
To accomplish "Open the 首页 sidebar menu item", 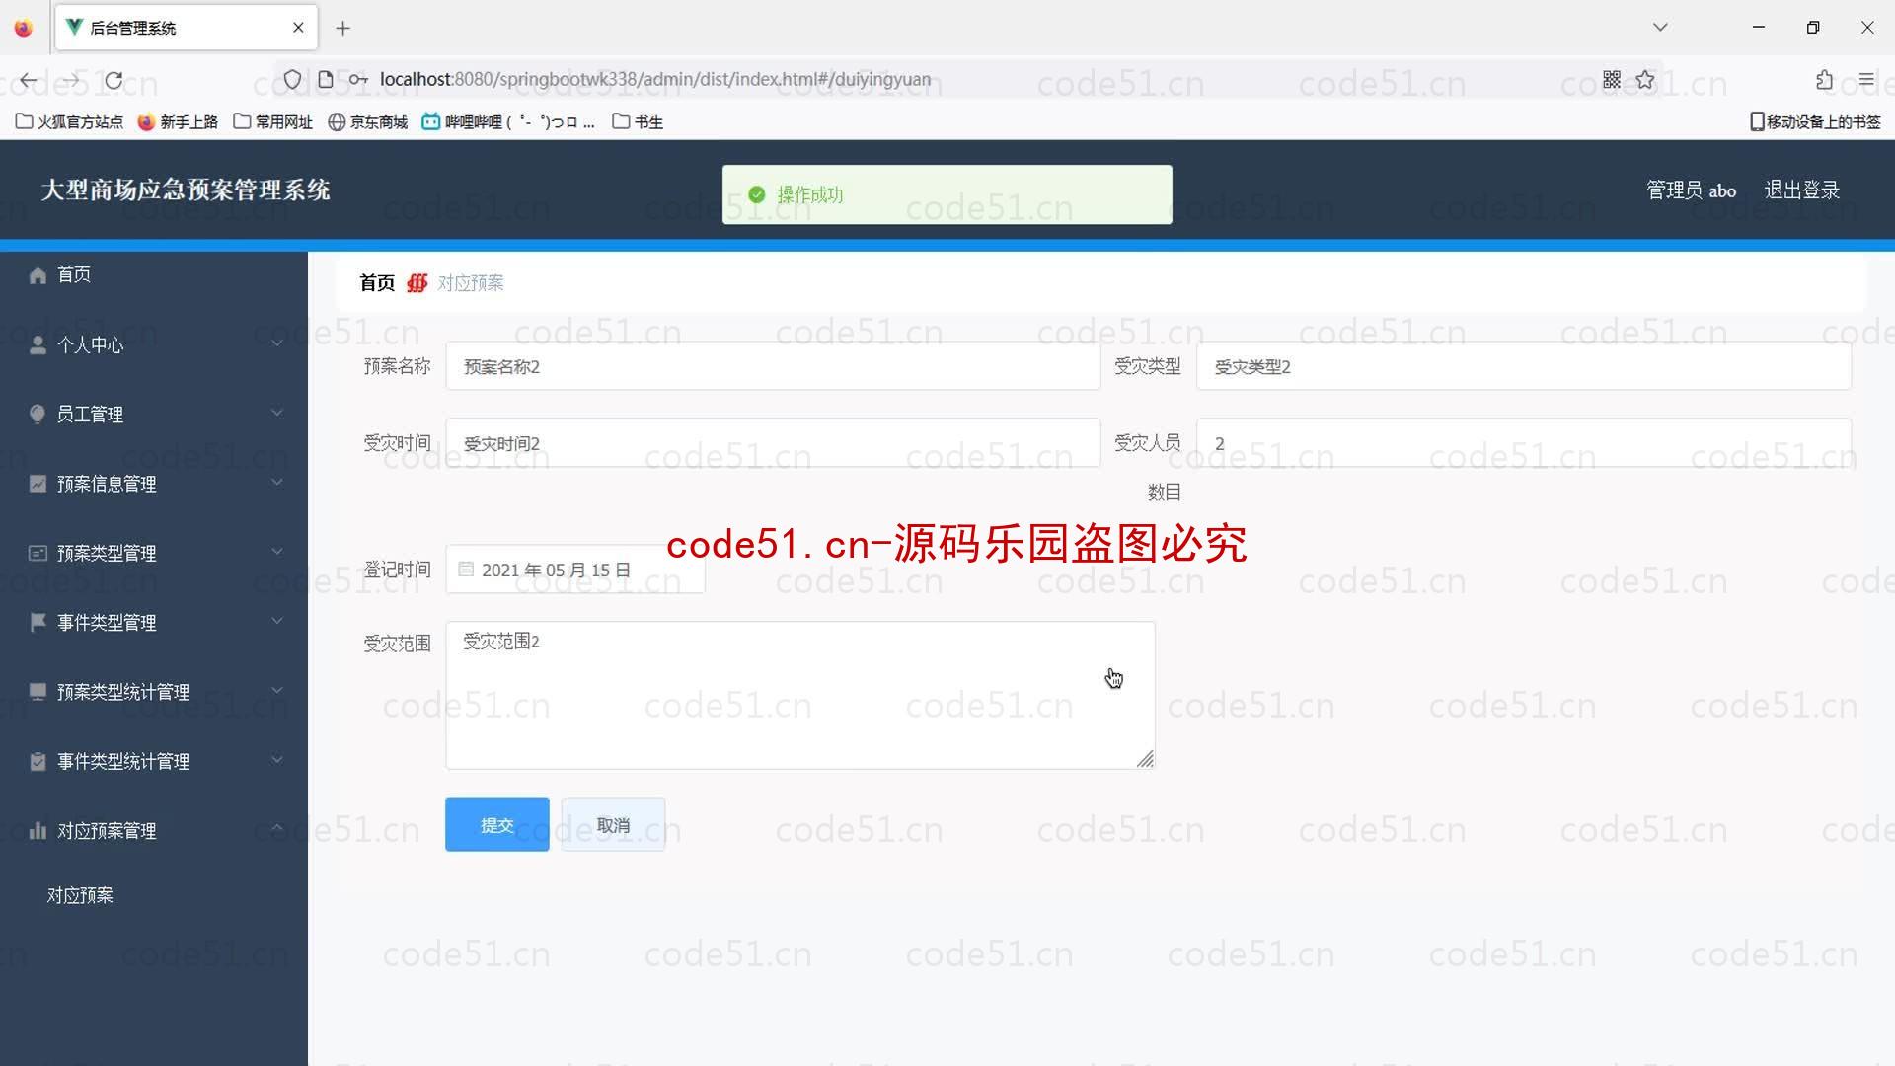I will click(154, 275).
